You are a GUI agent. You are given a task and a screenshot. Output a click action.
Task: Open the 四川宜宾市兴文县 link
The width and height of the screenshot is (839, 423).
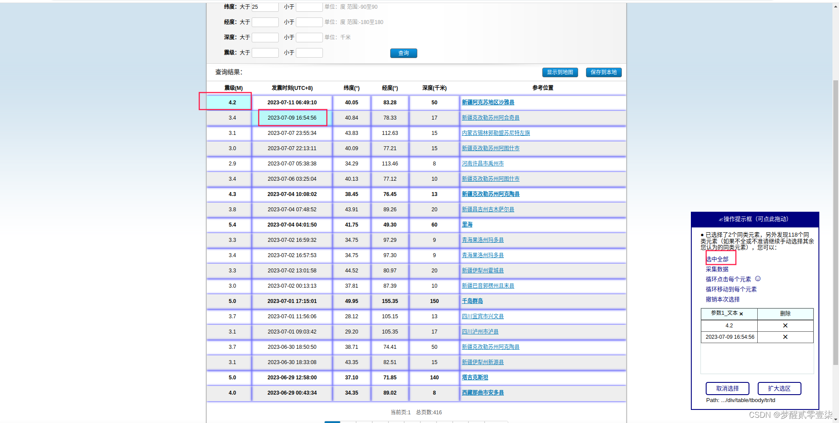(482, 316)
